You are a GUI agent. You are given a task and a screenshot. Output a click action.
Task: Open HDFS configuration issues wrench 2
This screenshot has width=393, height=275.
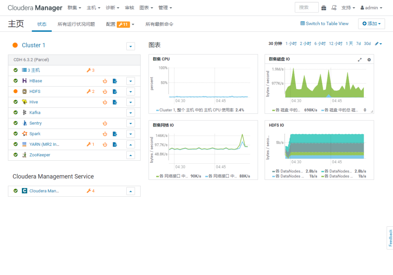pos(91,91)
